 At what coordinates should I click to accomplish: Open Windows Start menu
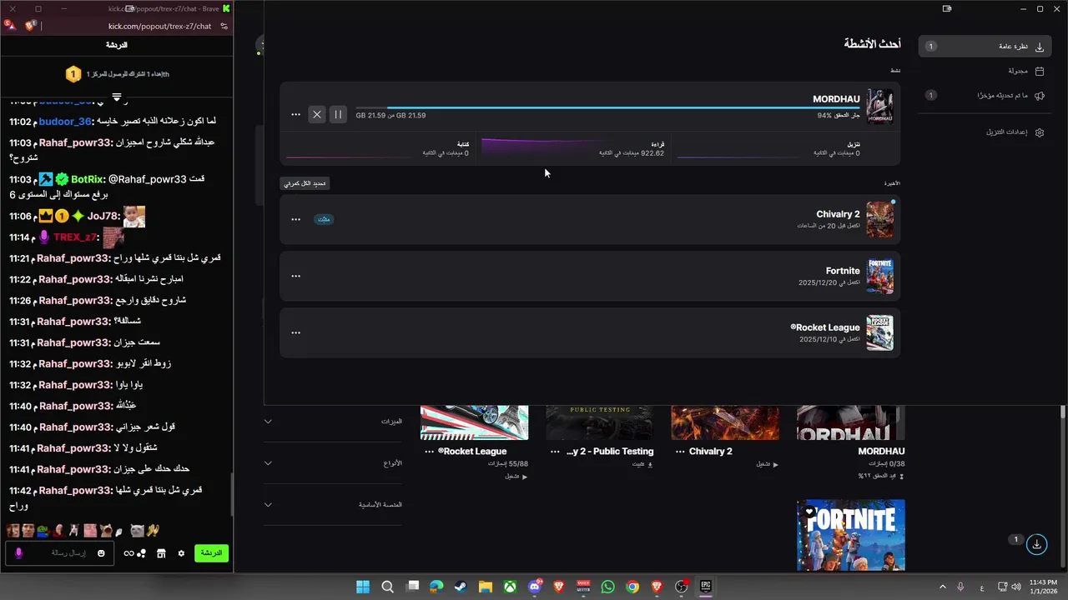point(363,587)
